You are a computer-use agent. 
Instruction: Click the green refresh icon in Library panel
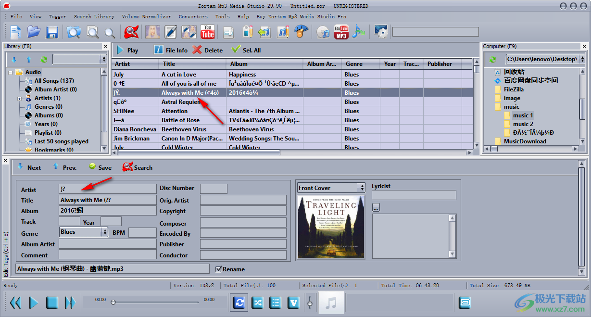(x=44, y=60)
